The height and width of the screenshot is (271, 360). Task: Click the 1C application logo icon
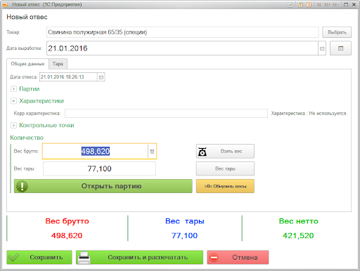pos(5,5)
